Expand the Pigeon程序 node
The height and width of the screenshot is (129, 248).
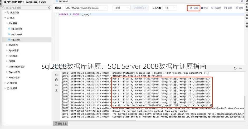click(x=7, y=72)
